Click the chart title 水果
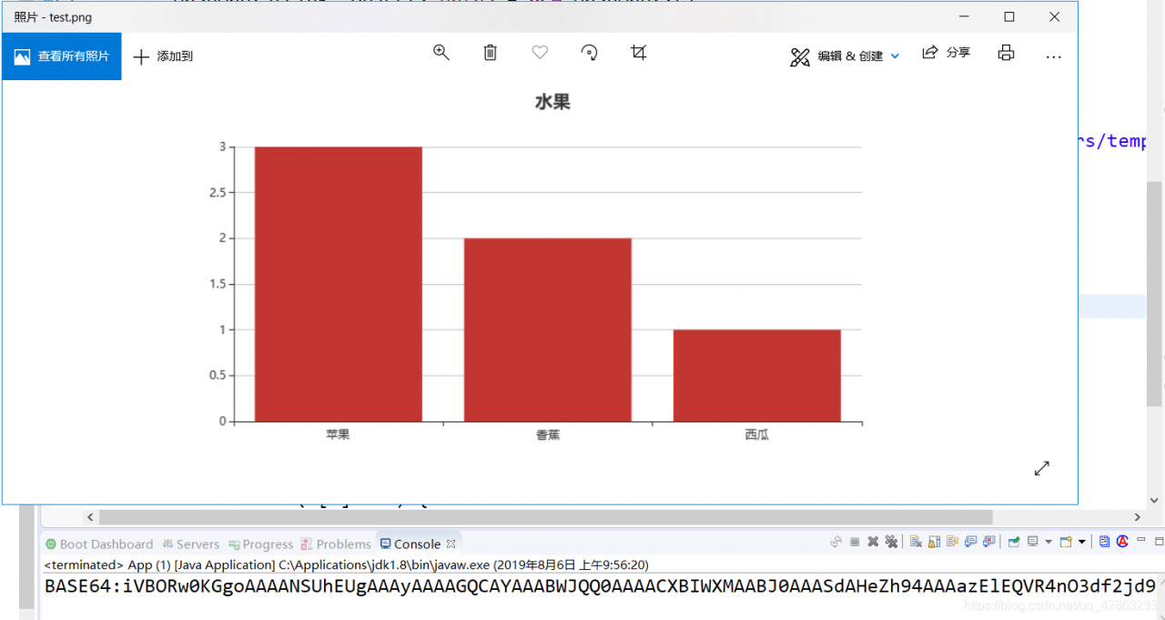This screenshot has height=620, width=1165. 552,103
